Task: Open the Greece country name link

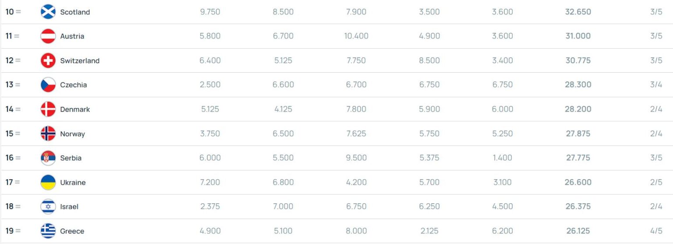Action: tap(72, 231)
